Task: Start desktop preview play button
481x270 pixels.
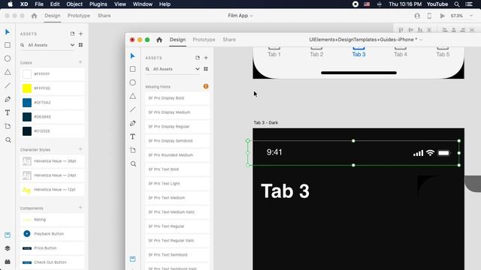Action: tap(443, 16)
